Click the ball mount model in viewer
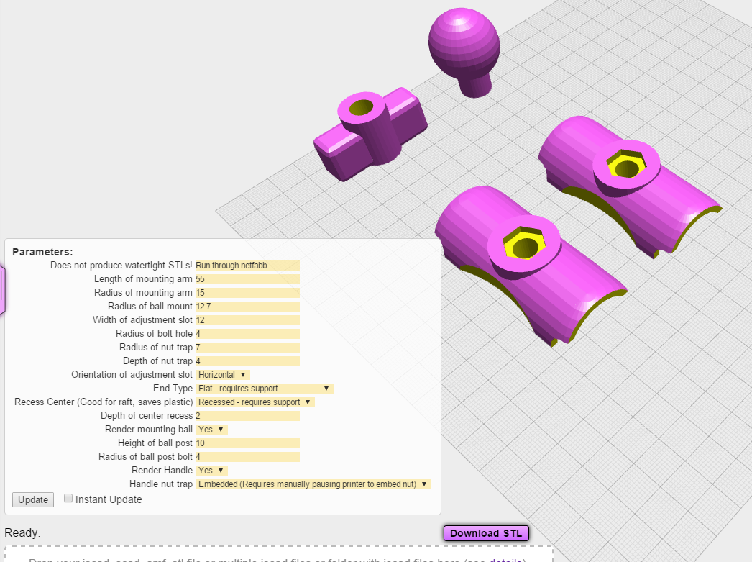The width and height of the screenshot is (752, 562). point(464,51)
